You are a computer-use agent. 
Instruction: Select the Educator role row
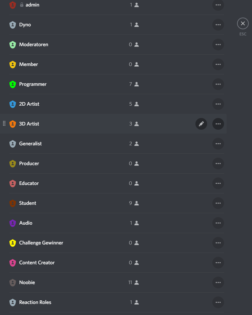(98, 183)
